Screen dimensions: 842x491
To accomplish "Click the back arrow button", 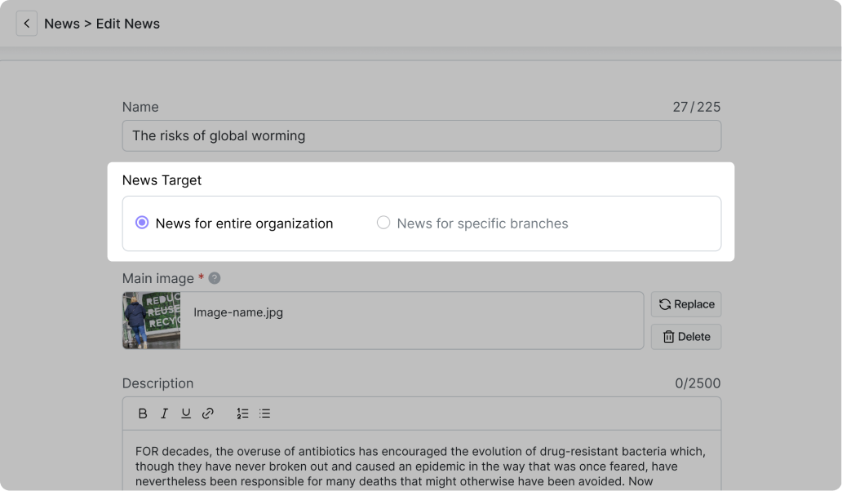I will [27, 24].
